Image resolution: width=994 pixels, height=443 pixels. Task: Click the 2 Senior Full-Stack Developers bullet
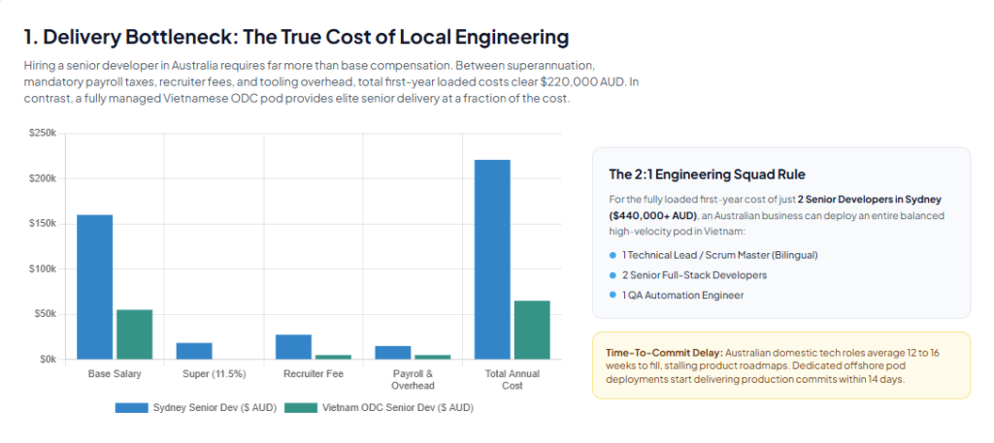(694, 275)
